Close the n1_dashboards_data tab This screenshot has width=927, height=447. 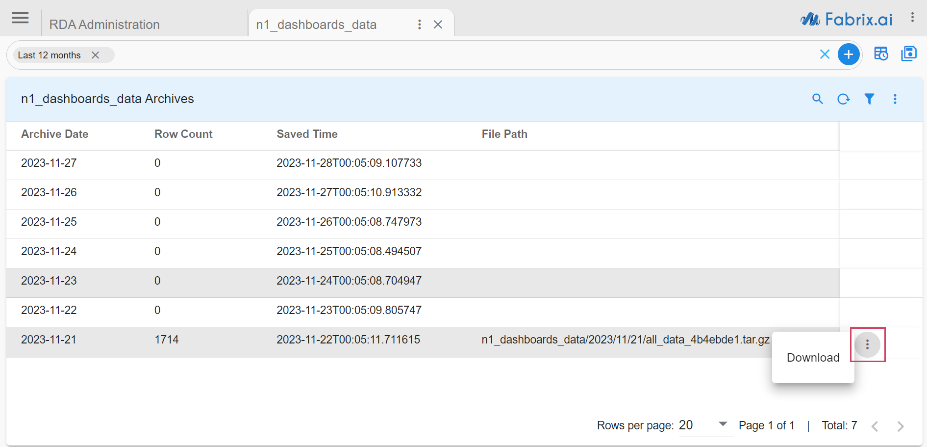coord(438,25)
